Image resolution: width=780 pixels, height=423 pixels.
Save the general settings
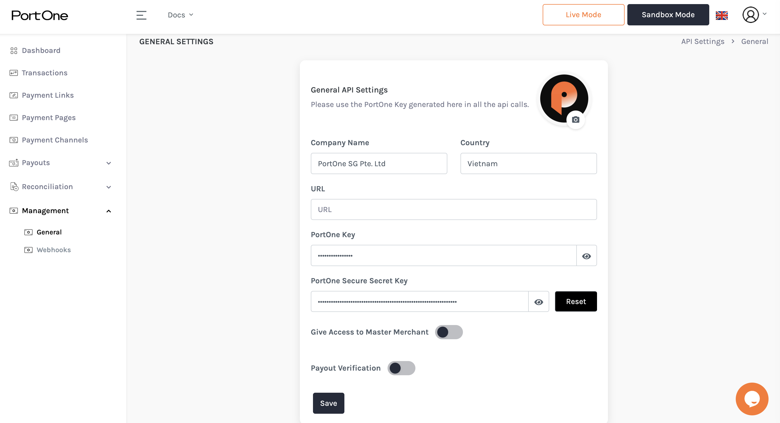point(328,403)
